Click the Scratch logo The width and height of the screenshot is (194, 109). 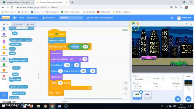[6, 18]
